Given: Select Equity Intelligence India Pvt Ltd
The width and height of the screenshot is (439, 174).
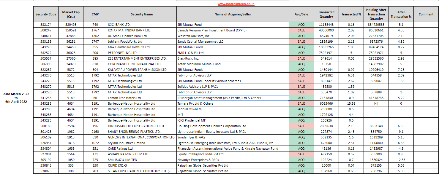Looking at the screenshot, I should (x=233, y=154).
